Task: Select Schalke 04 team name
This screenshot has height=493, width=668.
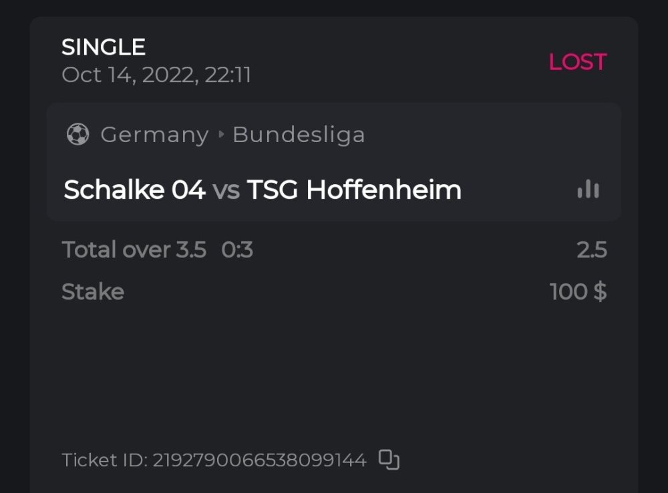Action: click(x=134, y=190)
